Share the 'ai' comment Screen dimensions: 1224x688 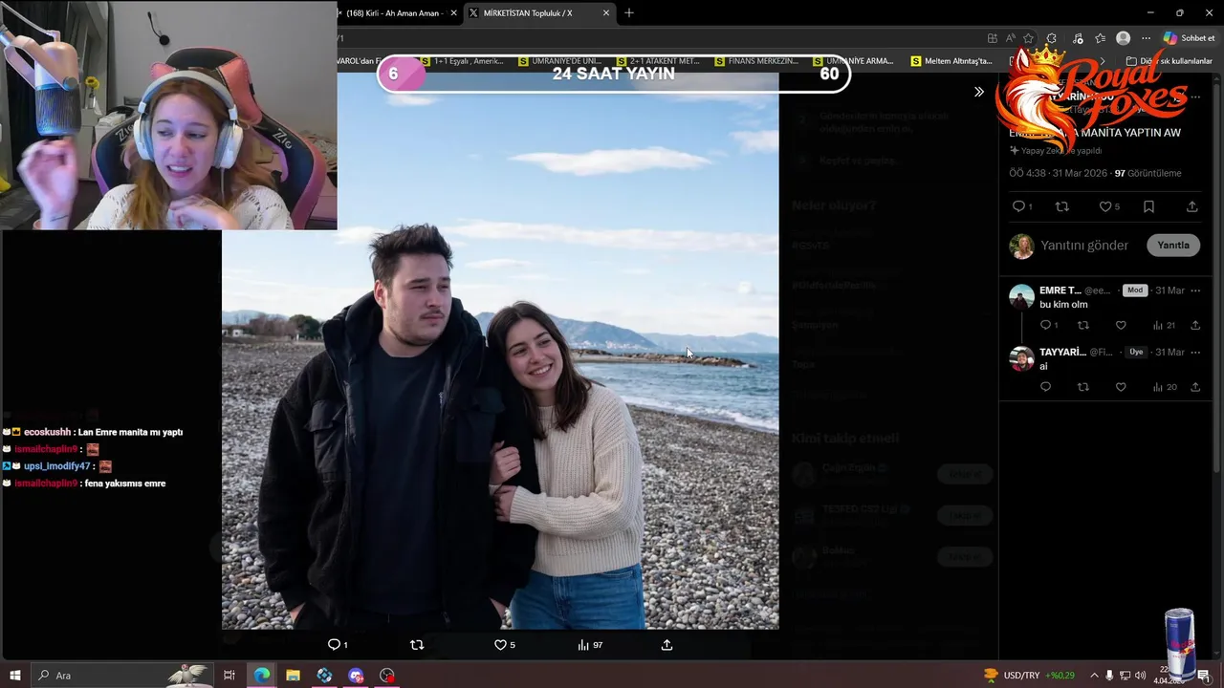(1195, 387)
